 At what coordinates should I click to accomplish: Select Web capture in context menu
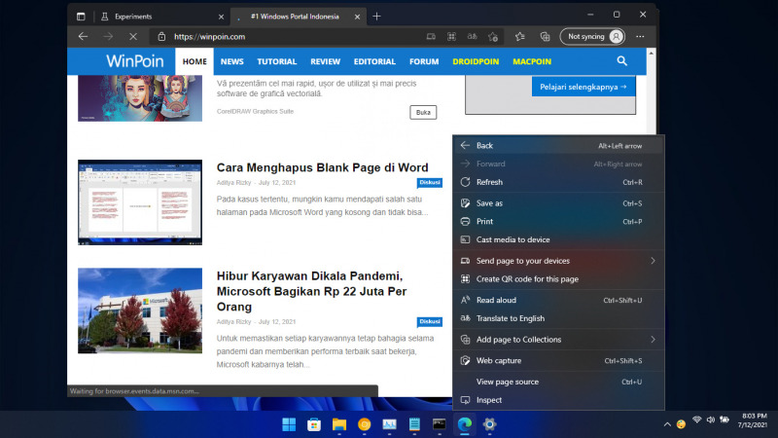pos(558,360)
